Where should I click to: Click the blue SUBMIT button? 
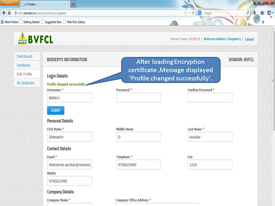pos(56,110)
